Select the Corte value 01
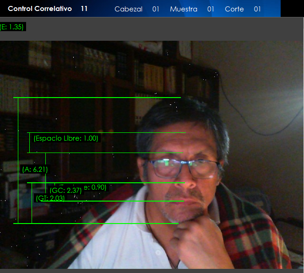 pos(257,9)
